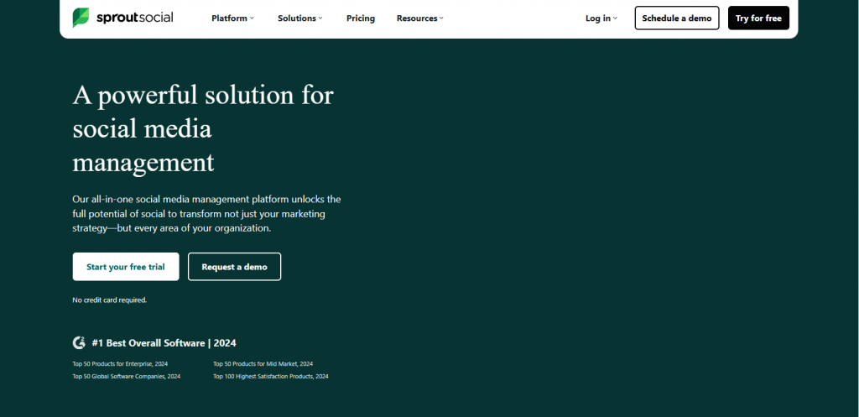Click the Log in link
The width and height of the screenshot is (859, 417).
coord(597,18)
